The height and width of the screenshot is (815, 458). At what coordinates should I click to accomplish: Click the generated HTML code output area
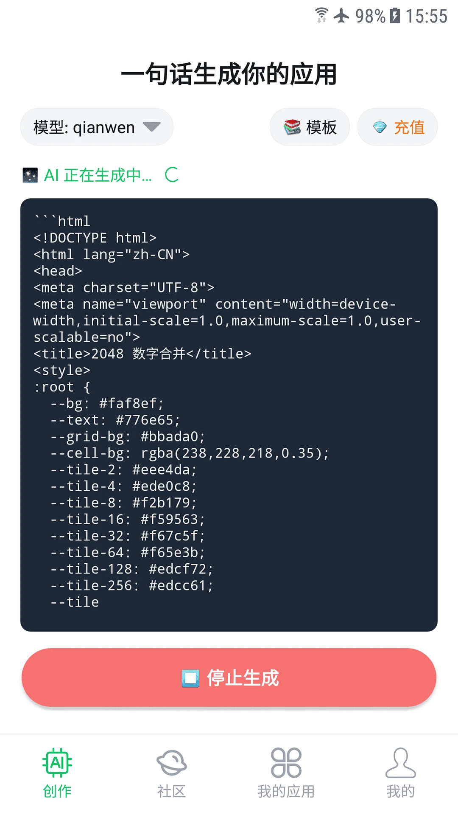pos(229,415)
